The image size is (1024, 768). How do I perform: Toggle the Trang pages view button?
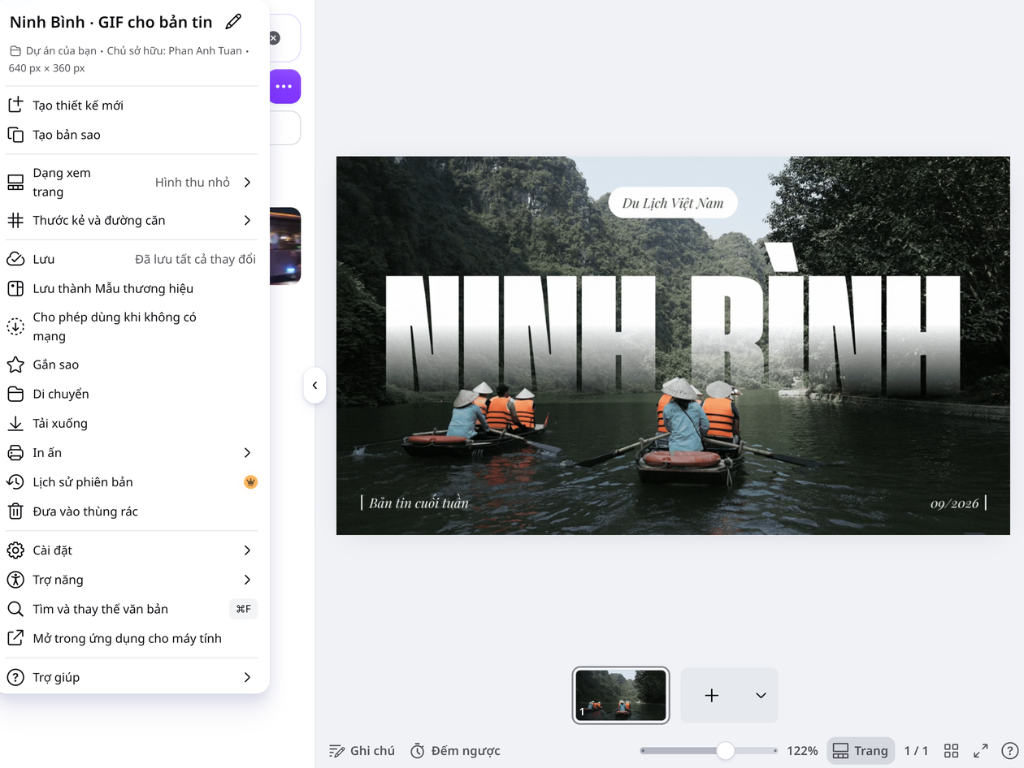861,751
